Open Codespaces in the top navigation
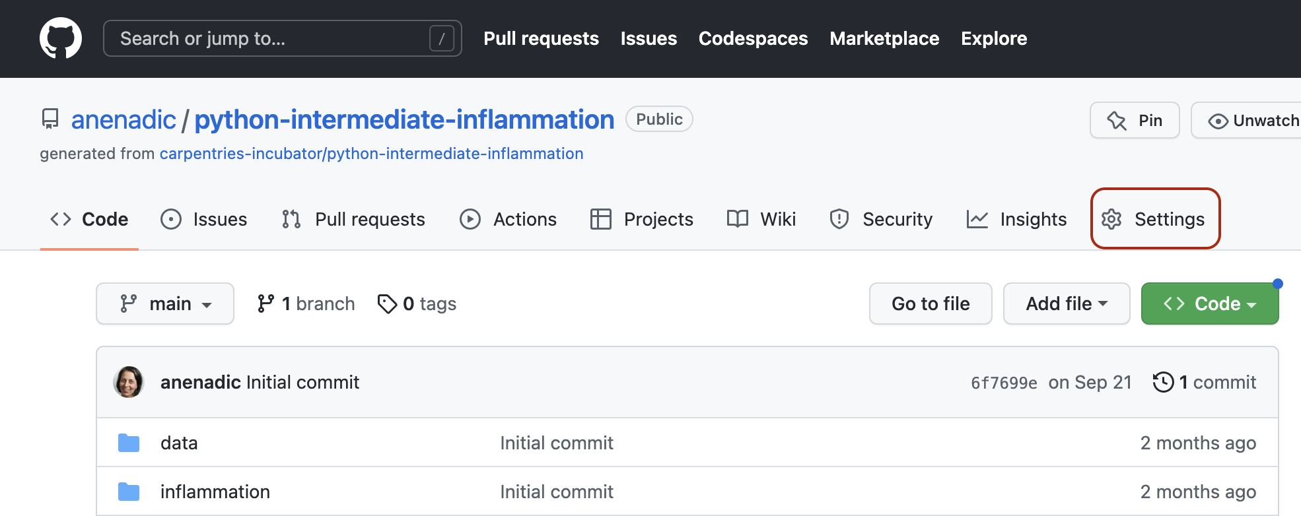The width and height of the screenshot is (1301, 516). 753,38
